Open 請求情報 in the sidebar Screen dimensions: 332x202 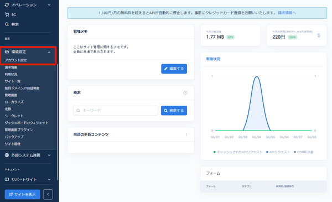point(11,67)
